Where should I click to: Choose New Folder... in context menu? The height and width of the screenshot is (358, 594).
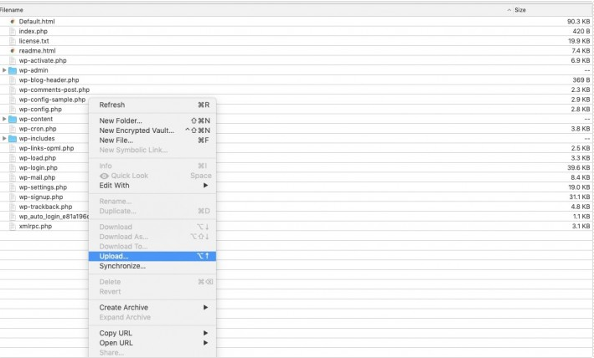[152, 121]
